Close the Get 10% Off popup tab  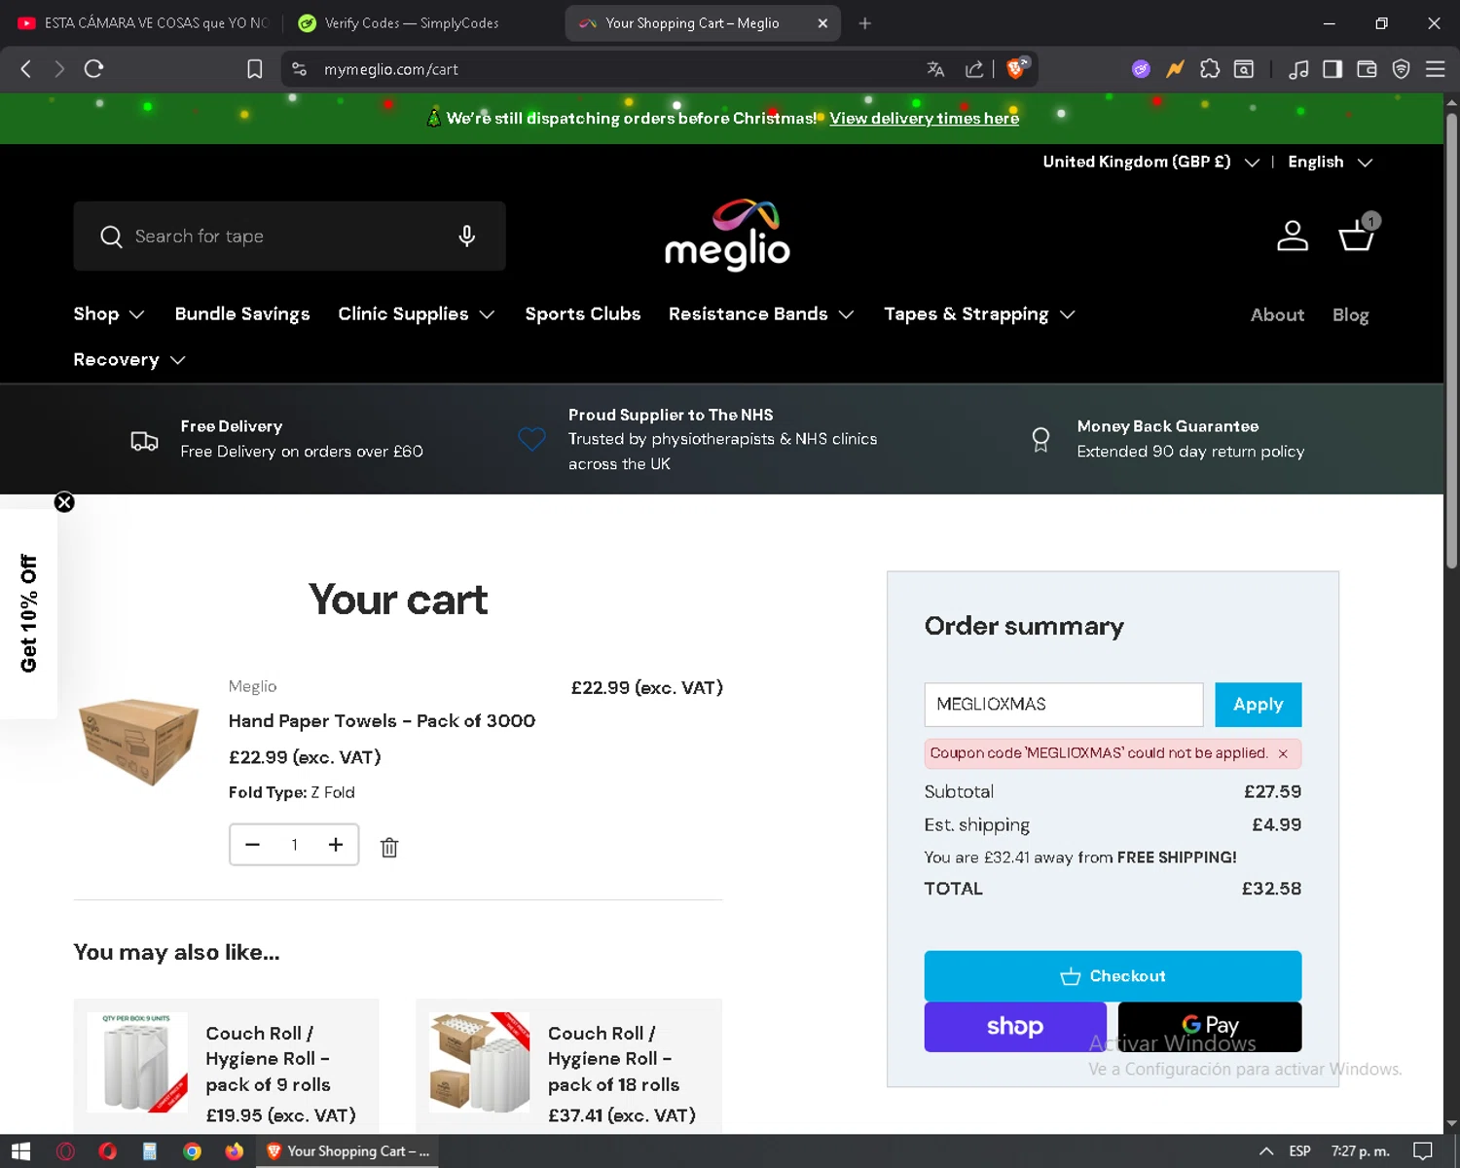pyautogui.click(x=64, y=502)
